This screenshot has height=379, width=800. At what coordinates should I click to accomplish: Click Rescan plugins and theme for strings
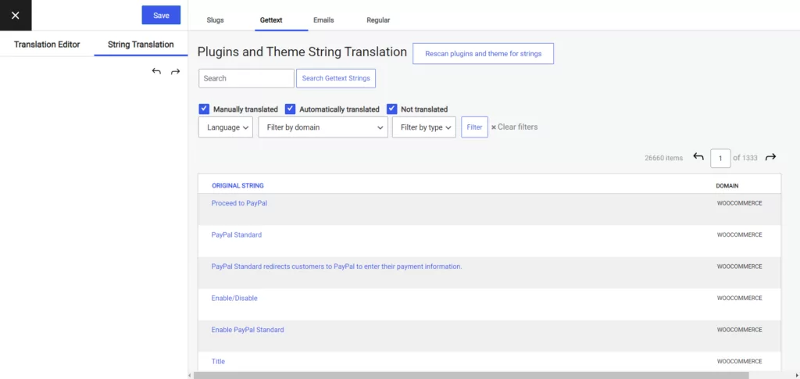tap(483, 54)
